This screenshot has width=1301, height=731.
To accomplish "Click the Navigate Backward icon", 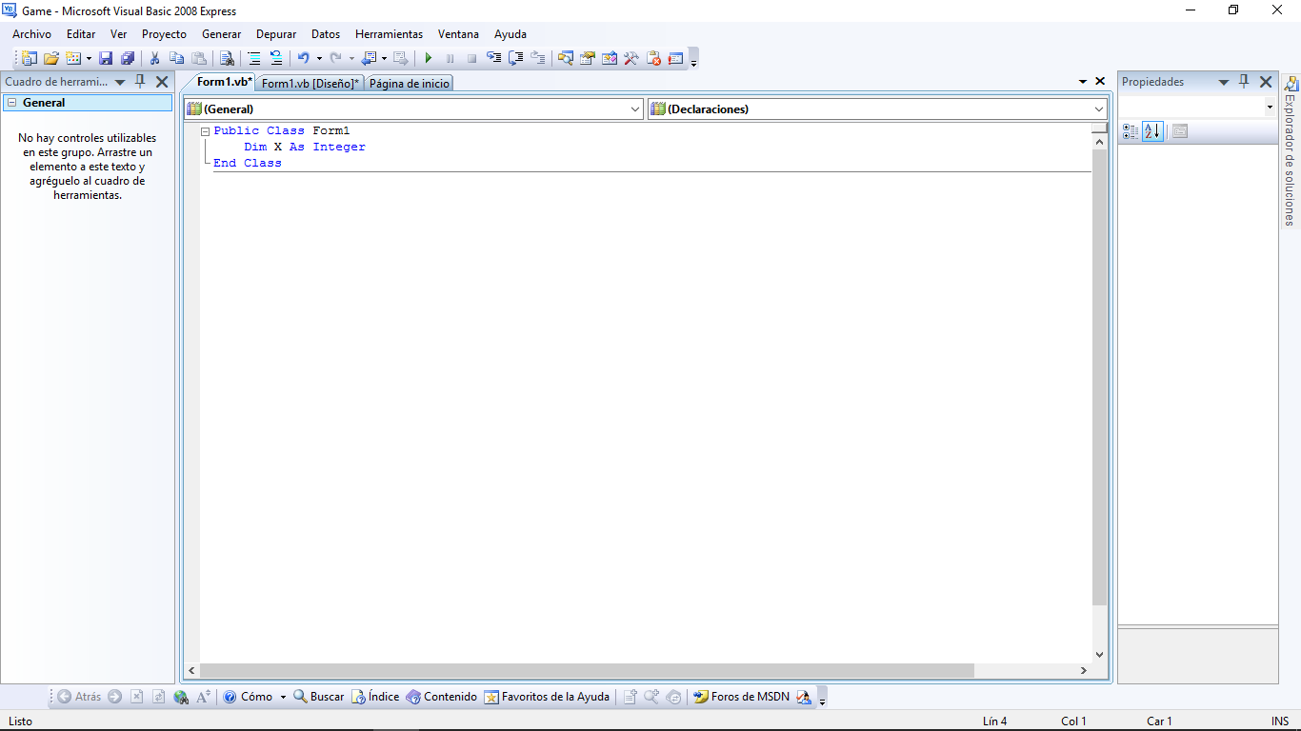I will tap(369, 58).
